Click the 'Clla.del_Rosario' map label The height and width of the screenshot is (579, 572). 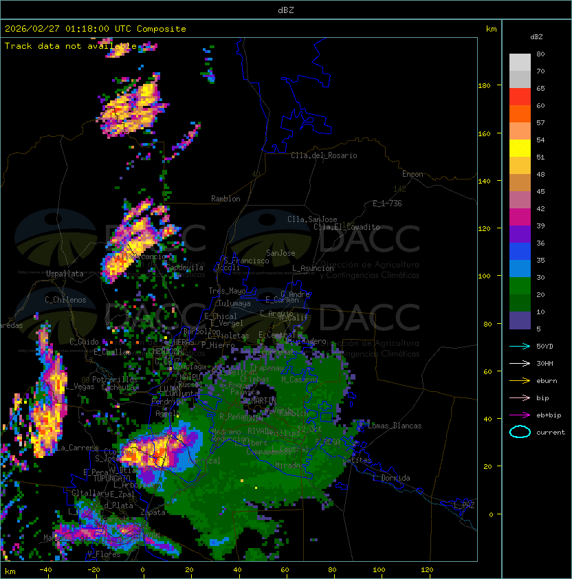tap(324, 155)
